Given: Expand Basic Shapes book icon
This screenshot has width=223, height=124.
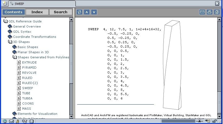Looking at the screenshot, I should point(15,47).
